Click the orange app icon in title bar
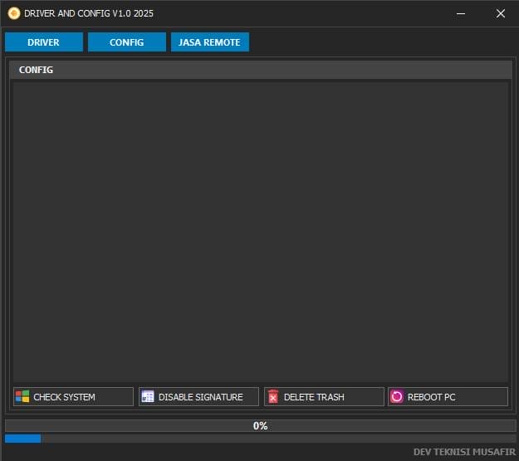This screenshot has width=519, height=461. tap(13, 13)
